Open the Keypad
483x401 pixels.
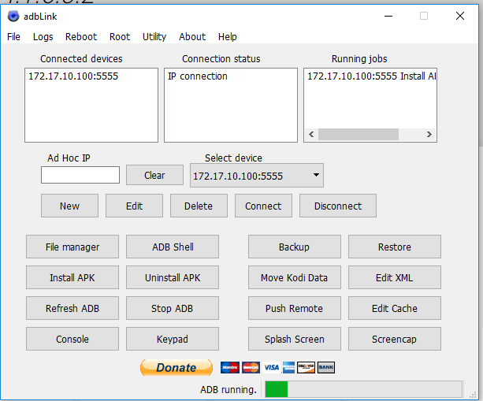click(x=173, y=339)
